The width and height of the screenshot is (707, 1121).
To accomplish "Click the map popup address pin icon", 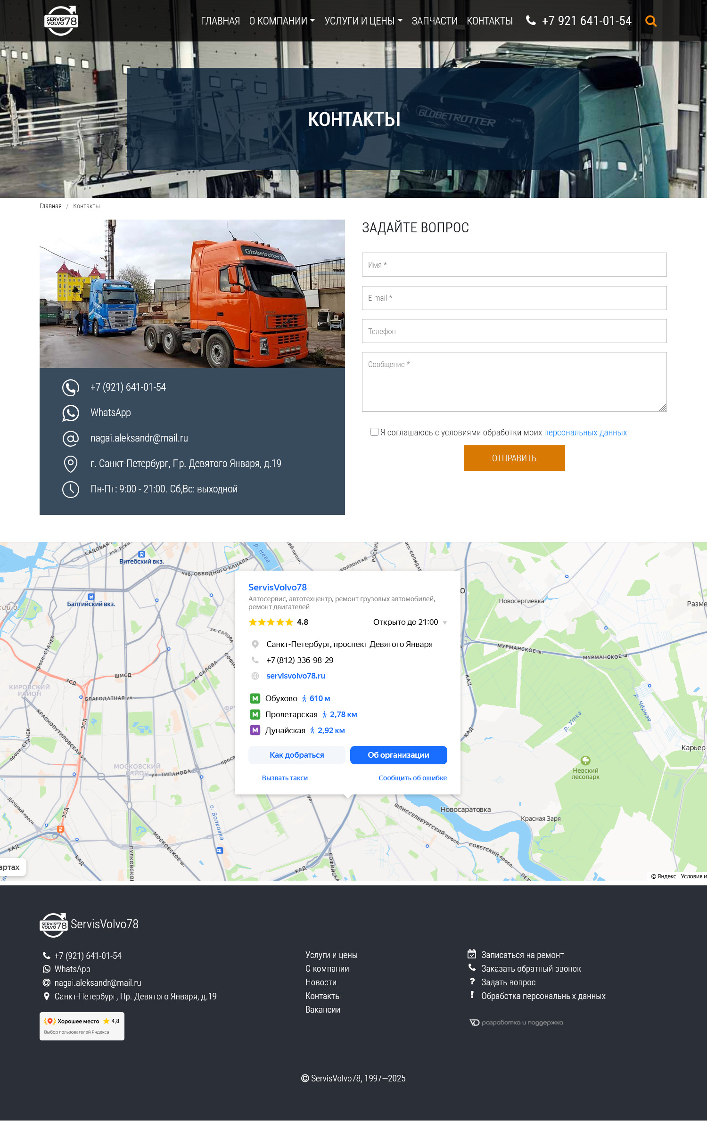I will tap(255, 644).
